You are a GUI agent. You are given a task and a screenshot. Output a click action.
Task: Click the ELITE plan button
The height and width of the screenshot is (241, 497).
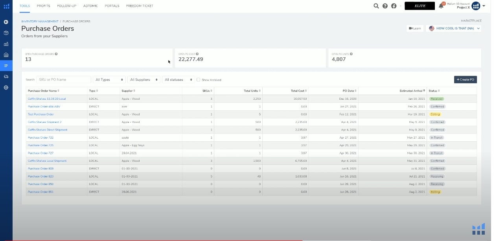pos(420,6)
